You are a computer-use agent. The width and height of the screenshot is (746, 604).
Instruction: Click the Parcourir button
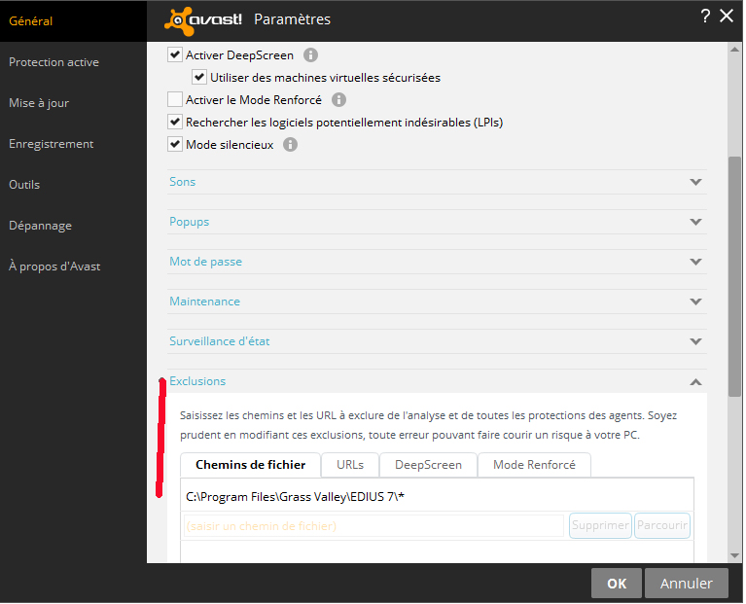point(663,526)
